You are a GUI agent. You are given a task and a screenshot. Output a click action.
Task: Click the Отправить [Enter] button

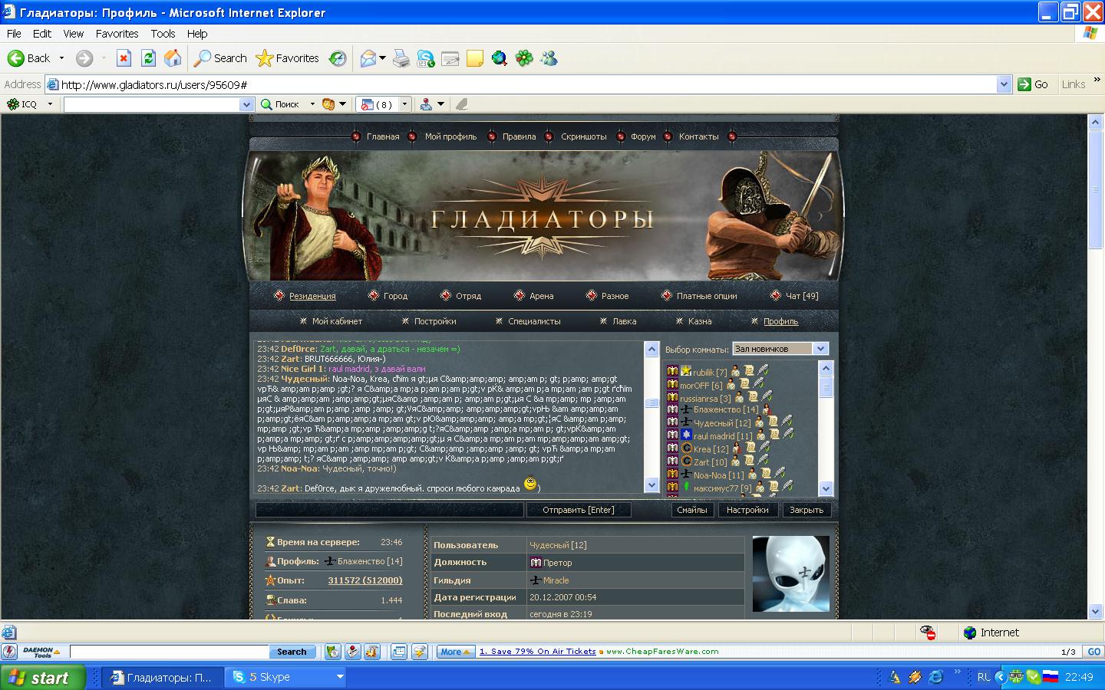tap(578, 510)
